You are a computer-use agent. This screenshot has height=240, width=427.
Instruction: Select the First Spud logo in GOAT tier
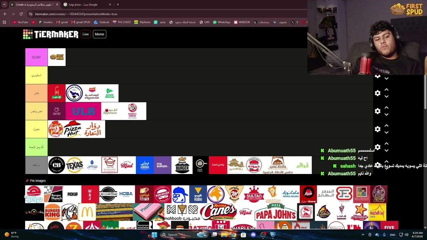[x=57, y=57]
